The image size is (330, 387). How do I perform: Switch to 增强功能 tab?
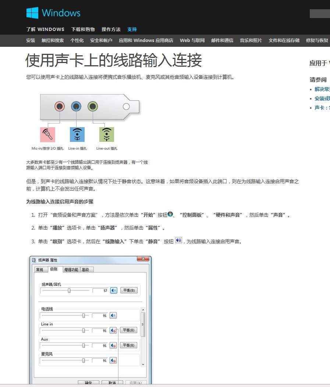[71, 270]
